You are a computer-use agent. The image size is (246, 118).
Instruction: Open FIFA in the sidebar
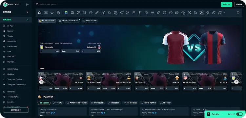tap(9, 51)
